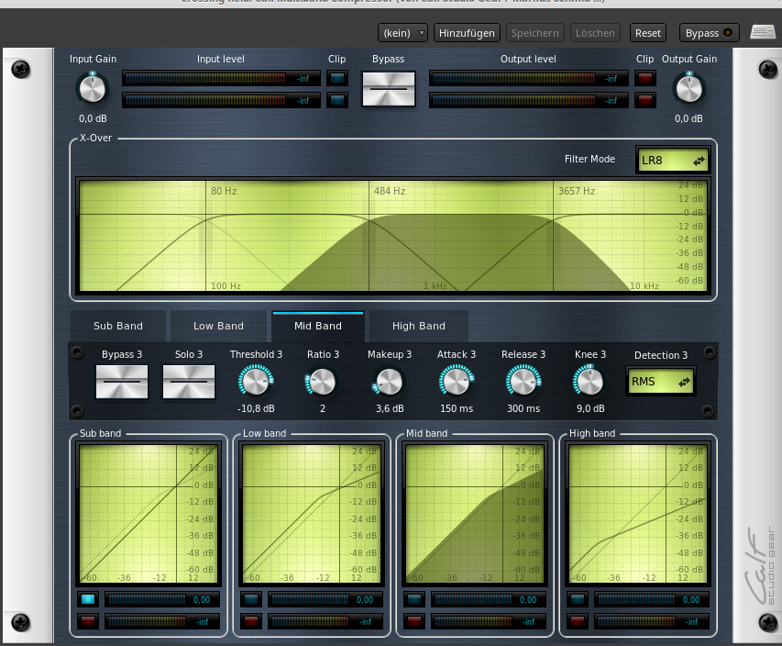Open the Filter Mode LR8 selector
Screen dimensions: 782x646
(672, 161)
